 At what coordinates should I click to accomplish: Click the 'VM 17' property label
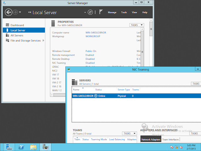pos(56,75)
